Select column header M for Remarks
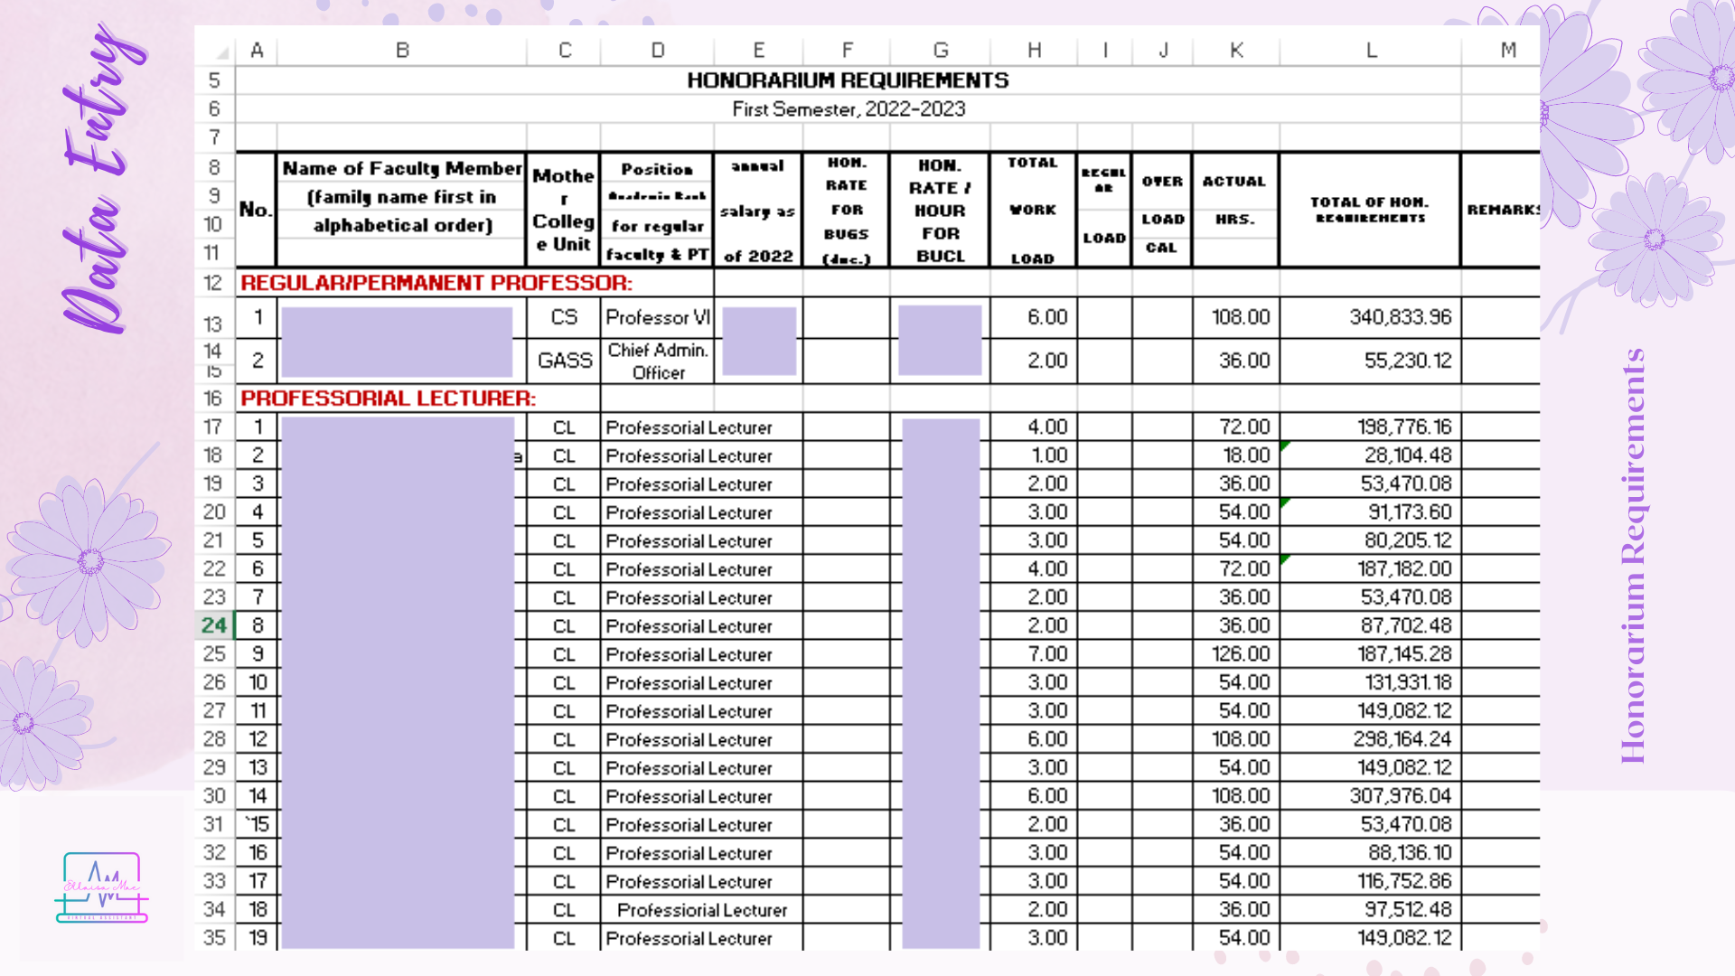This screenshot has width=1735, height=976. click(x=1507, y=51)
